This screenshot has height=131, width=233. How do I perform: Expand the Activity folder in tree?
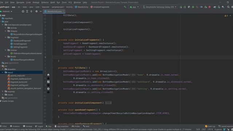(x=5, y=28)
